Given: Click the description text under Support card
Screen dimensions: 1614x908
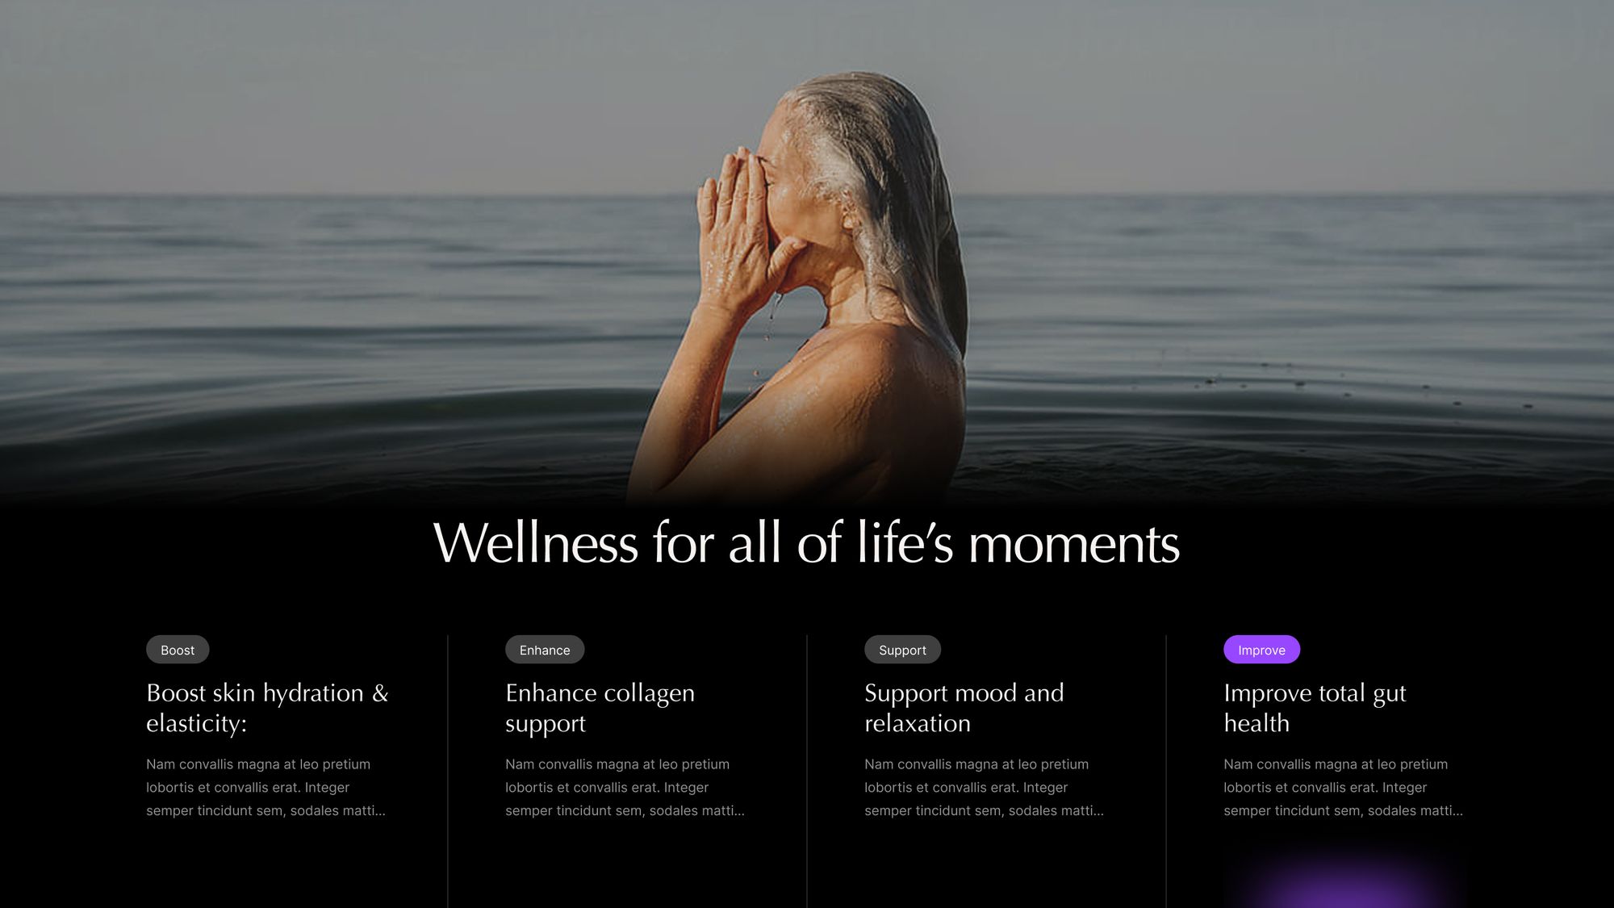Looking at the screenshot, I should tap(984, 787).
